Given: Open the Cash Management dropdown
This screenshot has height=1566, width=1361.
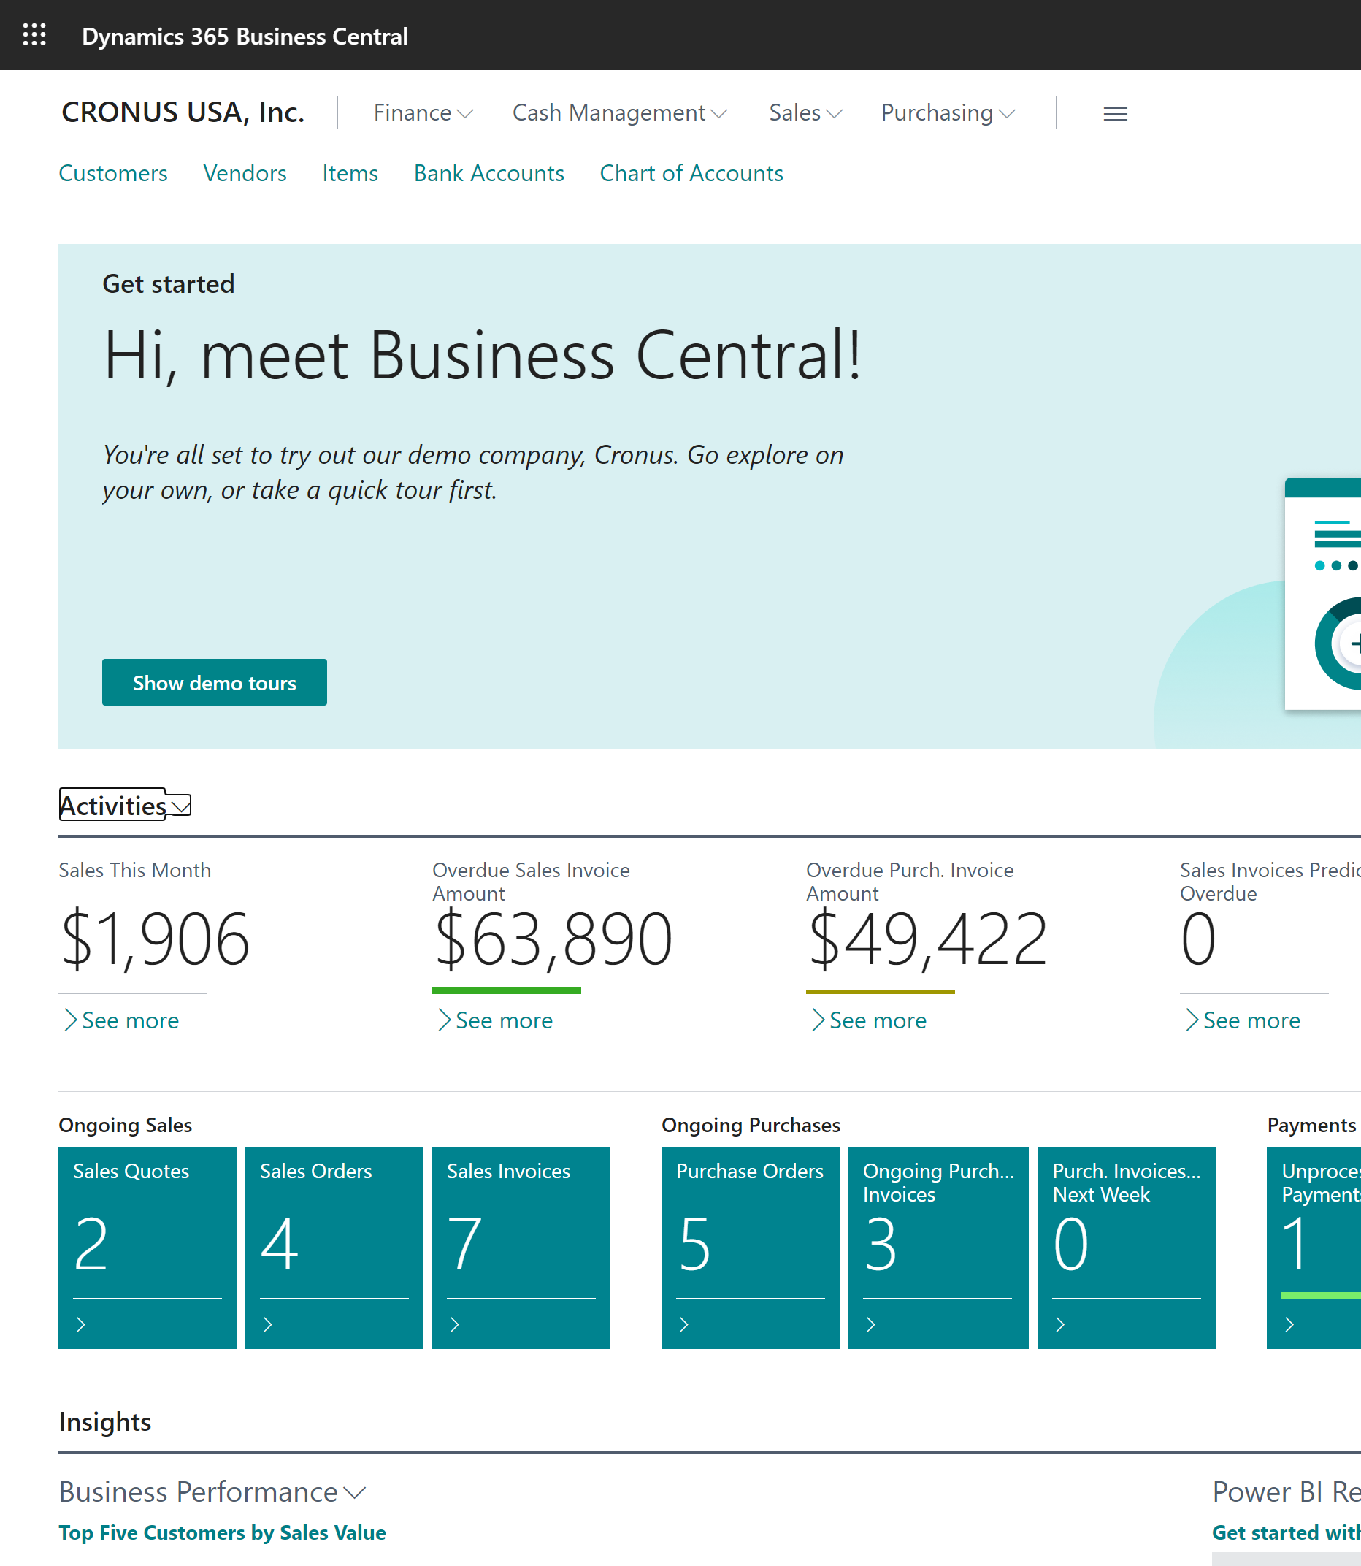Looking at the screenshot, I should click(x=619, y=113).
